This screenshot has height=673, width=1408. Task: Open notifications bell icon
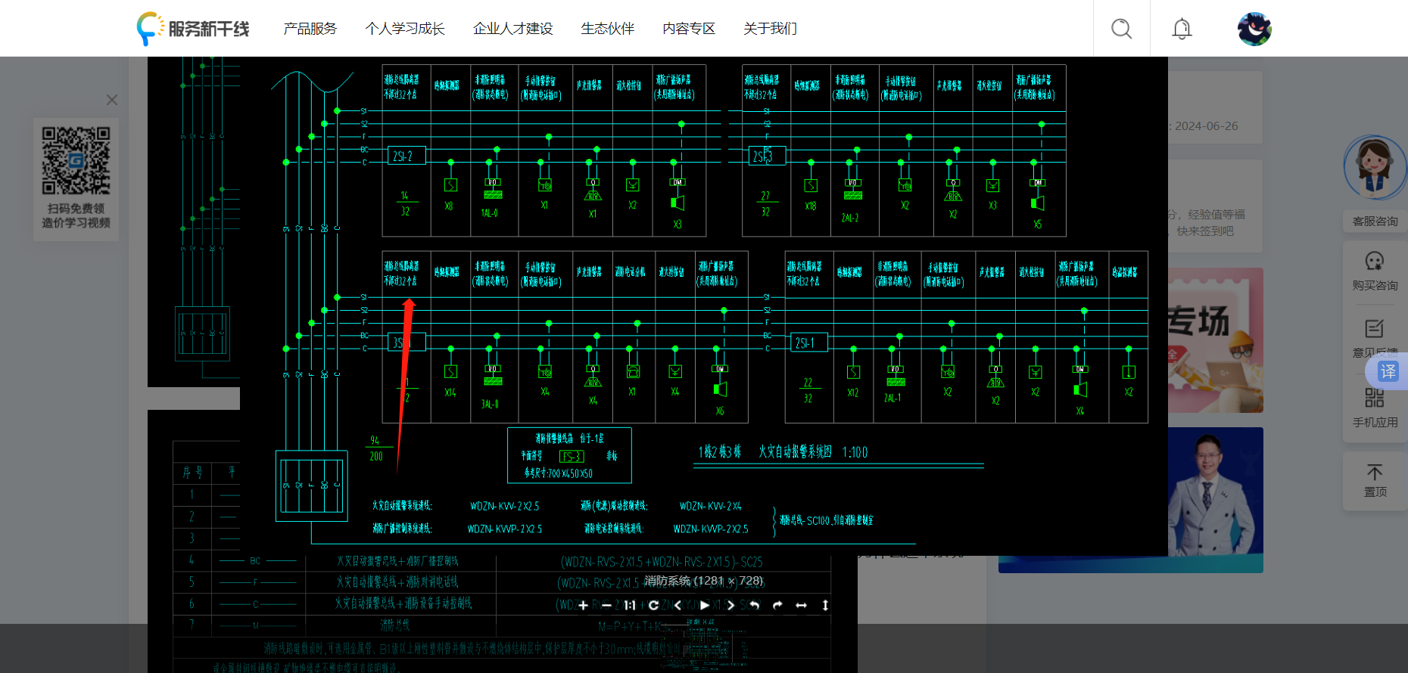click(1182, 29)
